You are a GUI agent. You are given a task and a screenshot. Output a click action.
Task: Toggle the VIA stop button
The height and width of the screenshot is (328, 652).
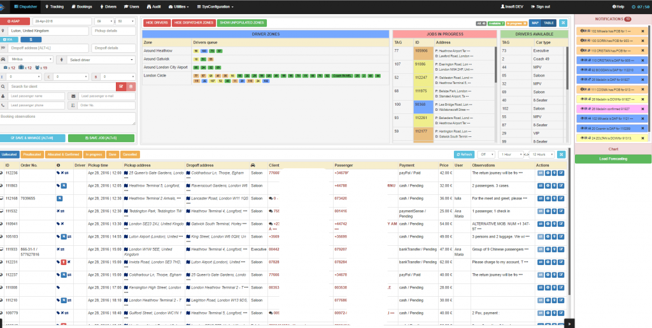(x=10, y=39)
